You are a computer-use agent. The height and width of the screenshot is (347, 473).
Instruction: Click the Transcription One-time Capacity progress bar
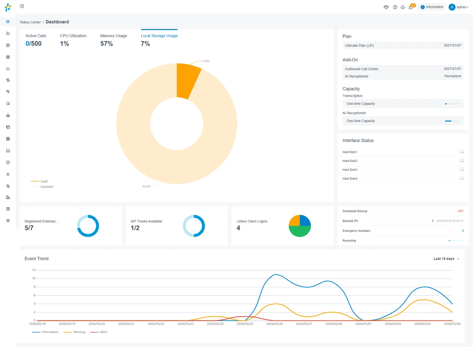pyautogui.click(x=452, y=104)
